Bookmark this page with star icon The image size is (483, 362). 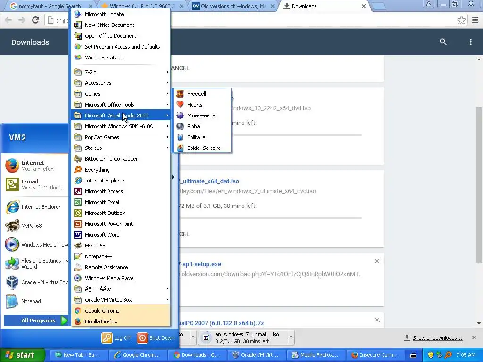461,20
